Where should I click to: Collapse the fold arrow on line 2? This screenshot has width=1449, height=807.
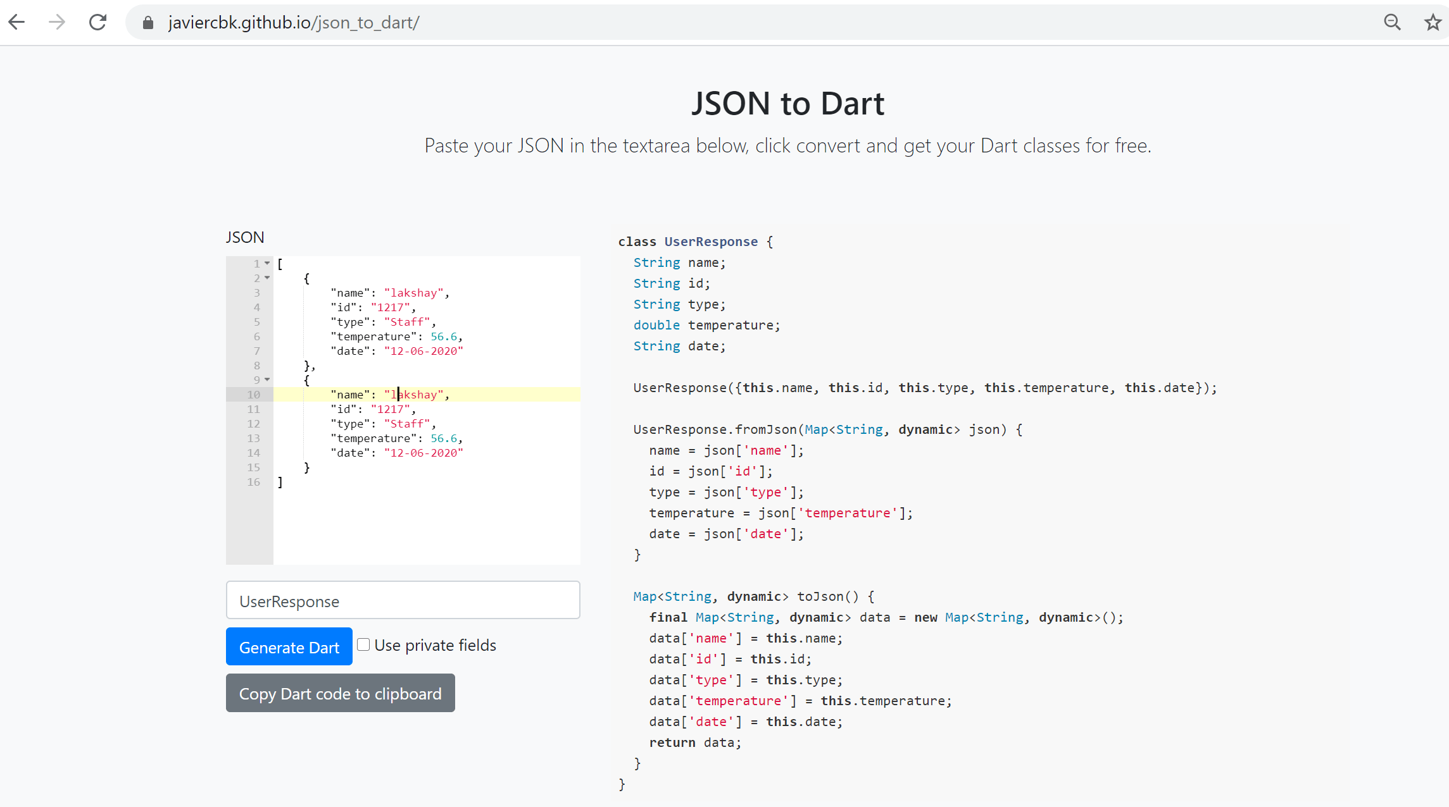267,278
